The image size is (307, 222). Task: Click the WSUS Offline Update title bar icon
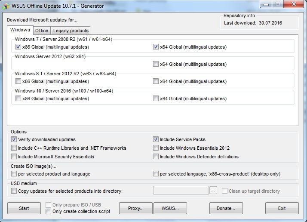tap(6, 6)
